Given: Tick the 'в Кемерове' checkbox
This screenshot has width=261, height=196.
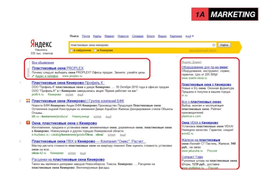Looking at the screenshot, I should click(95, 50).
